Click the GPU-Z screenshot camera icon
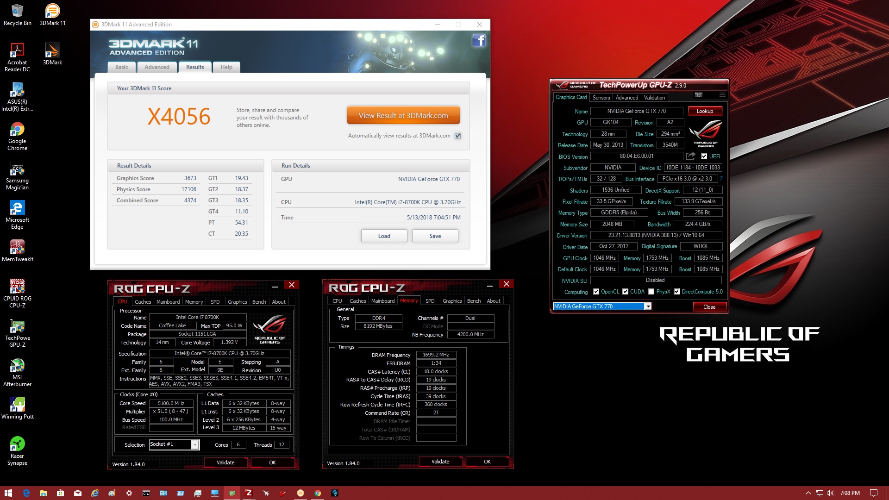 point(699,95)
